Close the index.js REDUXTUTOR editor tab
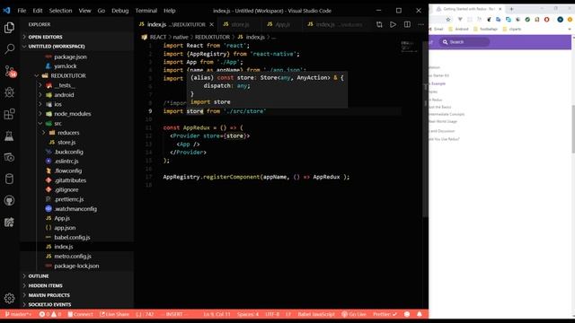The width and height of the screenshot is (575, 323). click(212, 24)
